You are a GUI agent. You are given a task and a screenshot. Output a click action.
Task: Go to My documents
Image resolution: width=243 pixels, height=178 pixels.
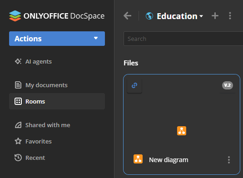pos(57,85)
